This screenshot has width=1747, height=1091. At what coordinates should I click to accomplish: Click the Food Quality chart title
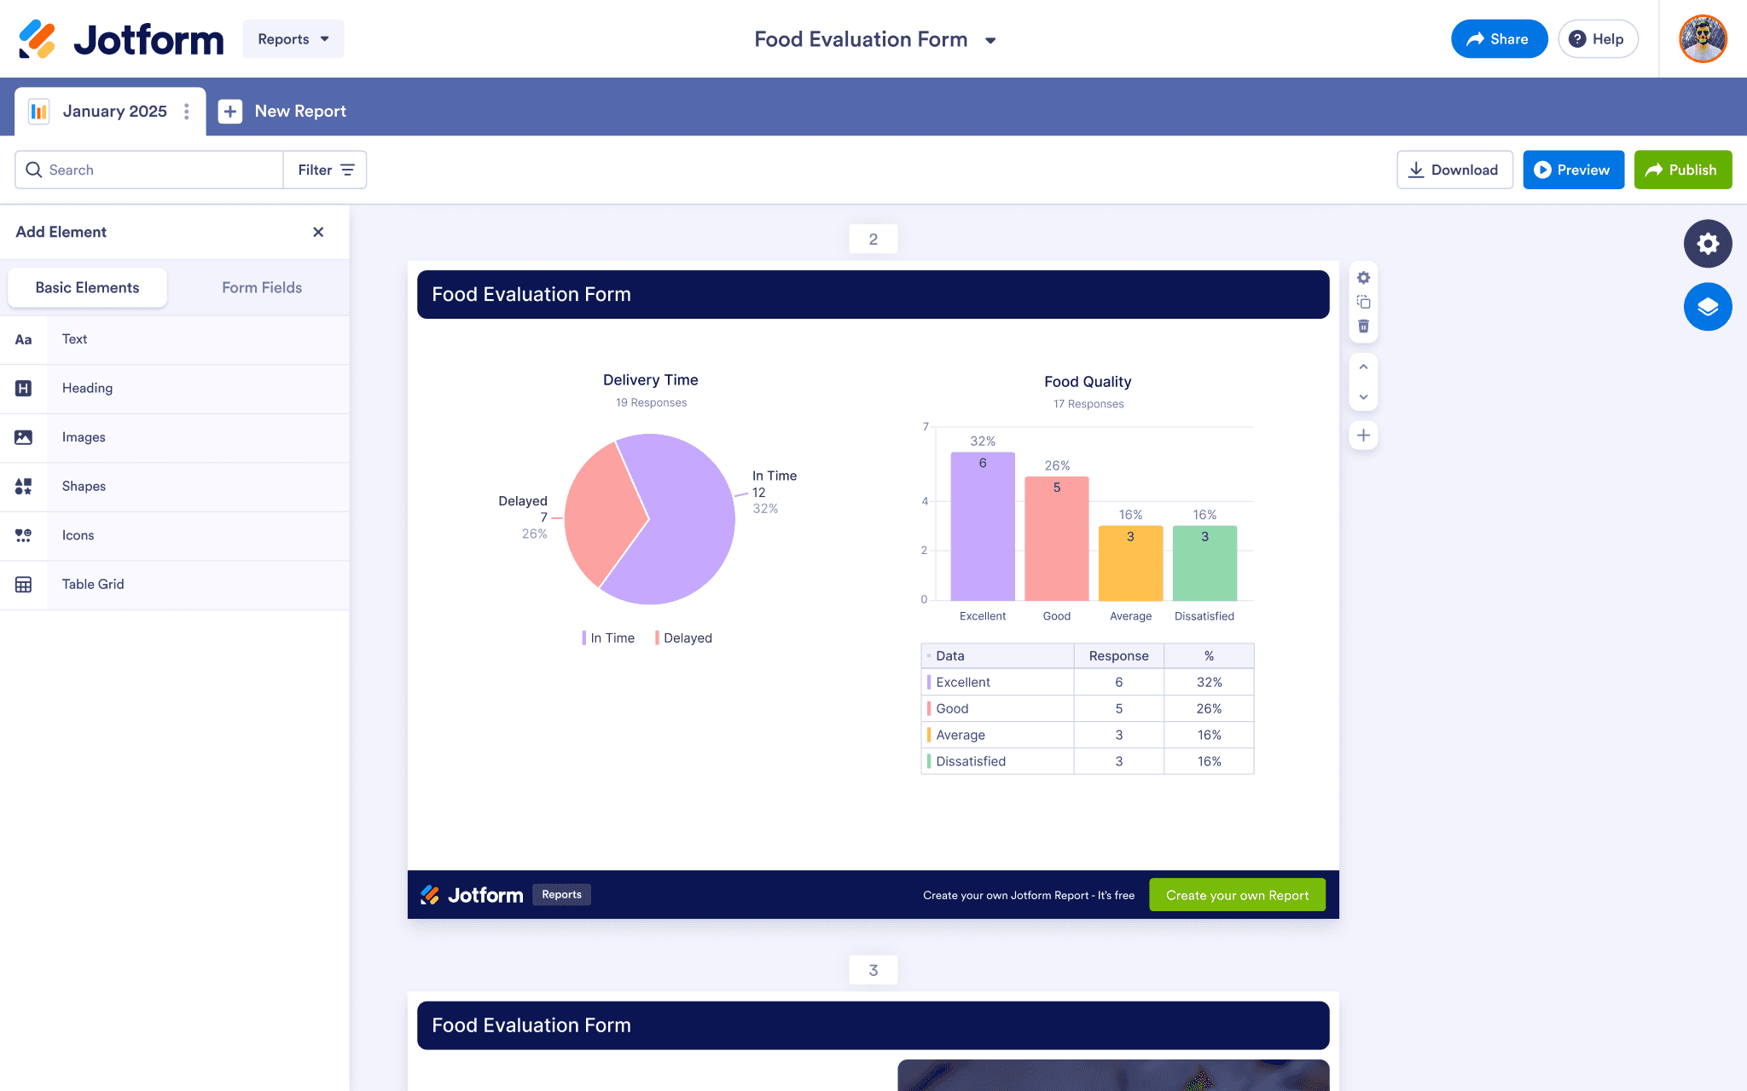click(x=1088, y=382)
